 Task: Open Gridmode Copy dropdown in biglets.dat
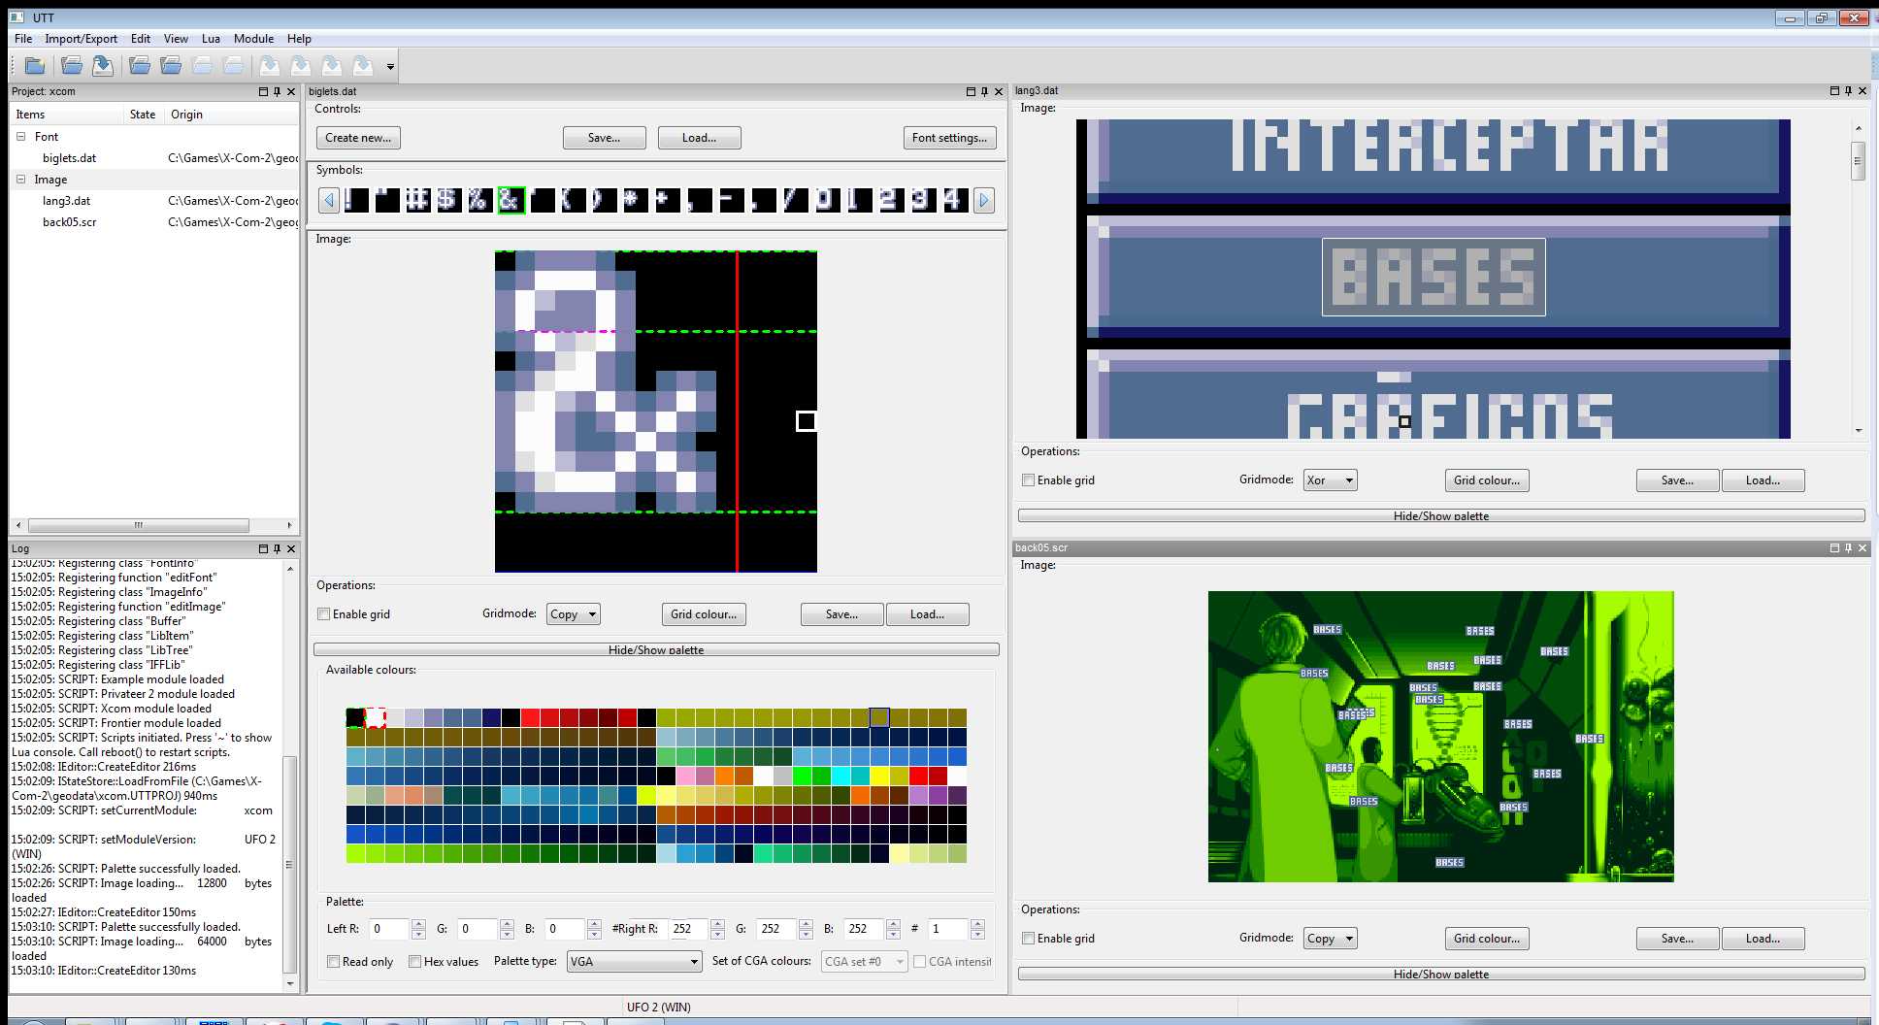[x=573, y=614]
